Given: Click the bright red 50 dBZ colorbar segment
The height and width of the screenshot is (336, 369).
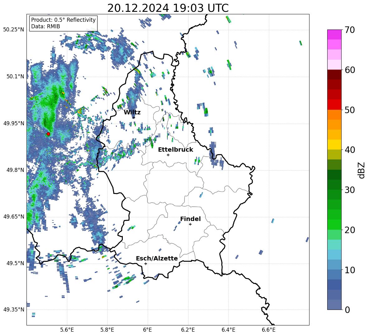Looking at the screenshot, I should [334, 105].
